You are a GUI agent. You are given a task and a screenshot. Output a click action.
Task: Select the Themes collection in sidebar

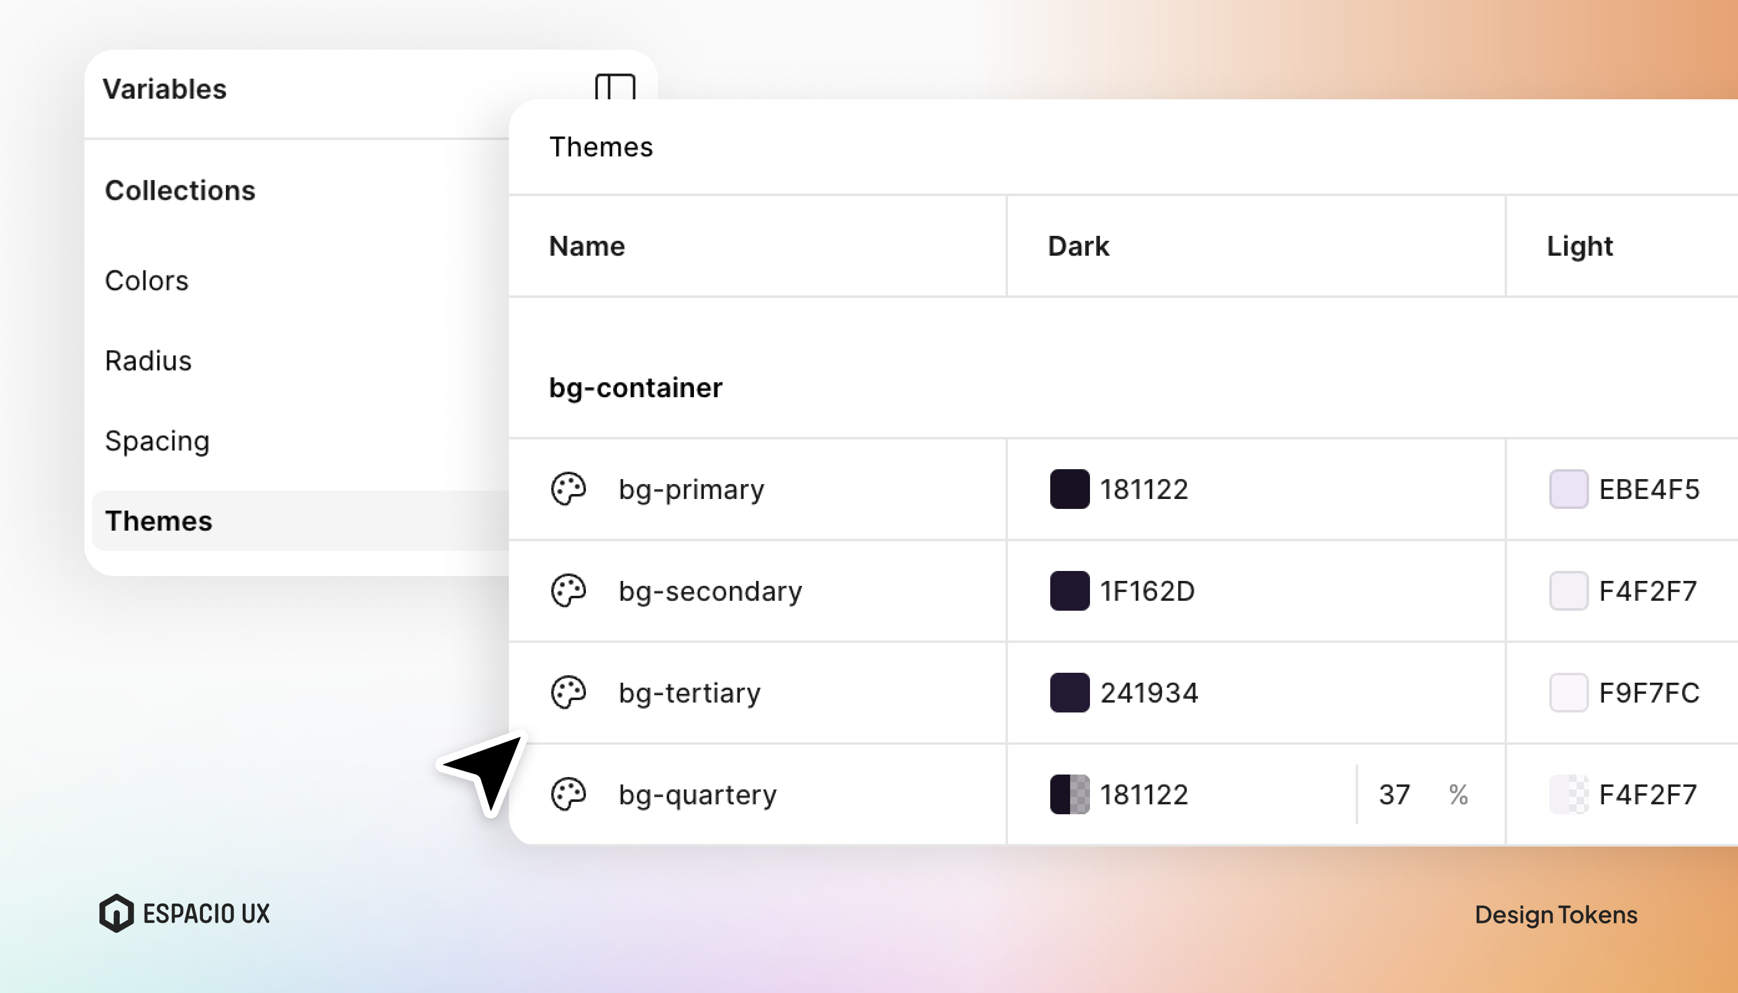(159, 520)
